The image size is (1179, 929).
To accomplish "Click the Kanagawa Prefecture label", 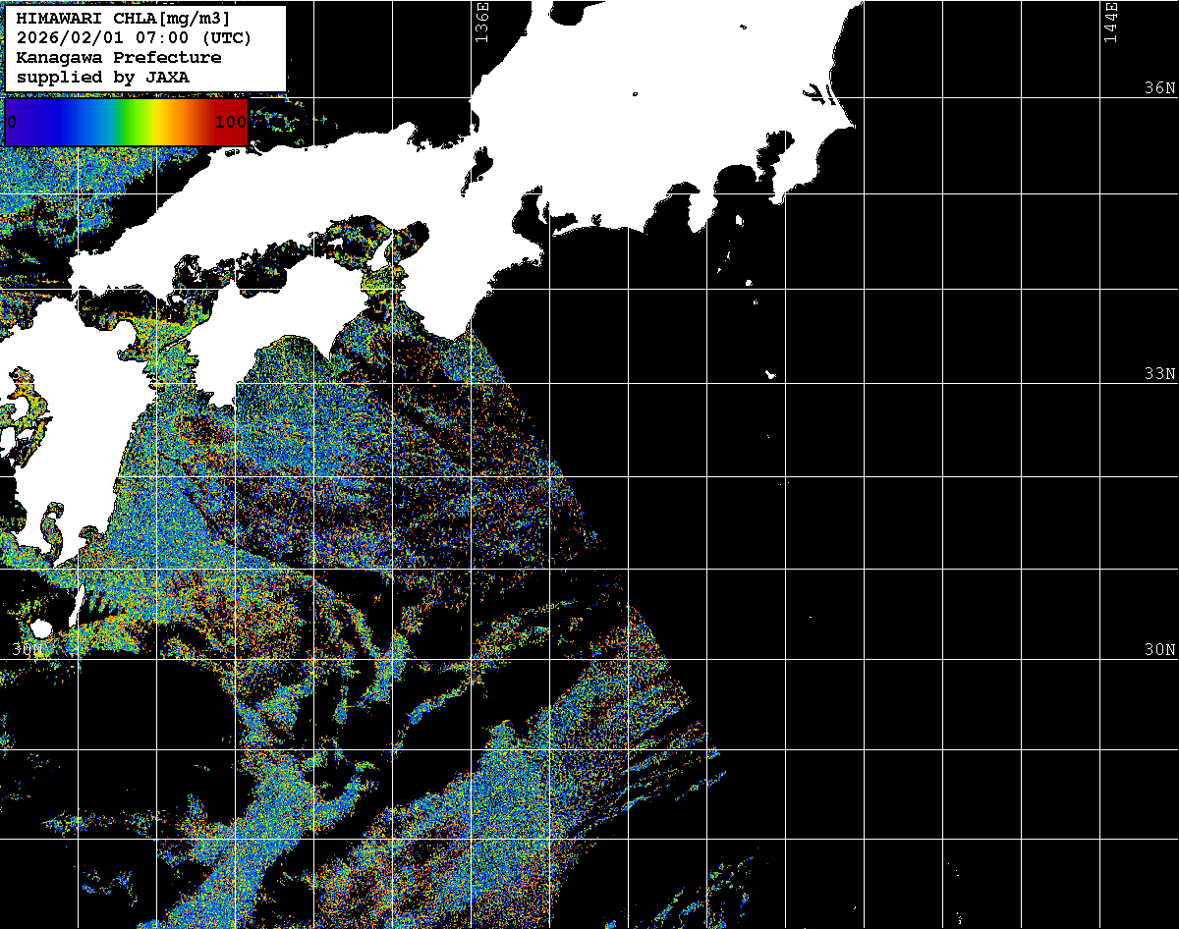I will [x=118, y=58].
